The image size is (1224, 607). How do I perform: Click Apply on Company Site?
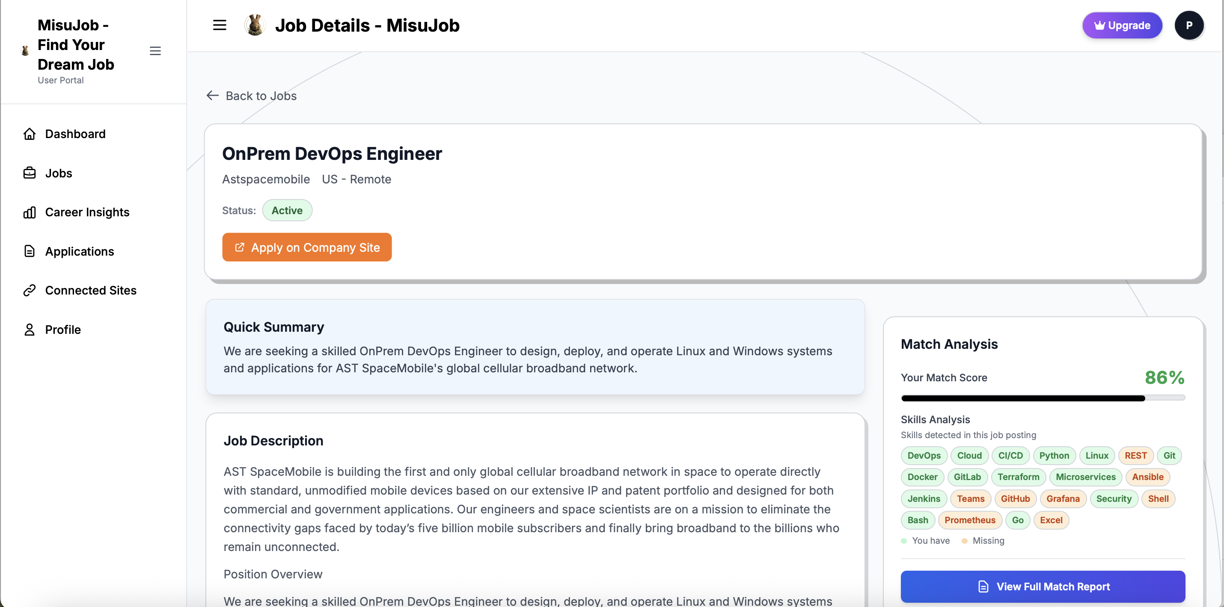[306, 247]
